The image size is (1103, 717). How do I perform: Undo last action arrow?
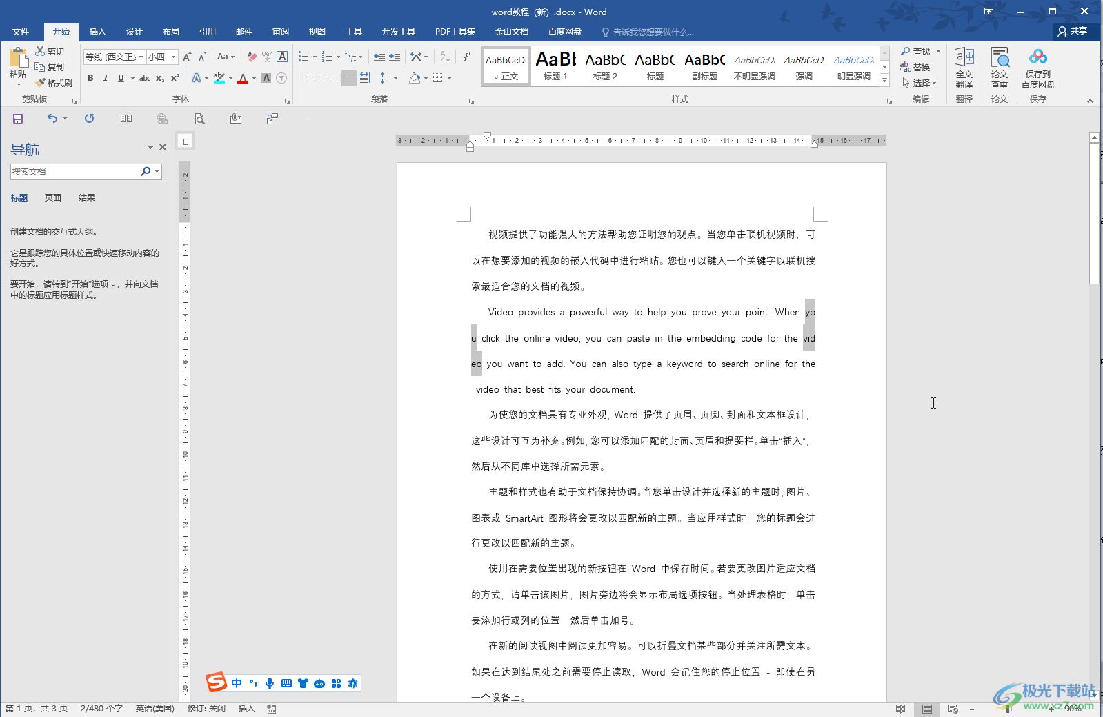pyautogui.click(x=52, y=119)
